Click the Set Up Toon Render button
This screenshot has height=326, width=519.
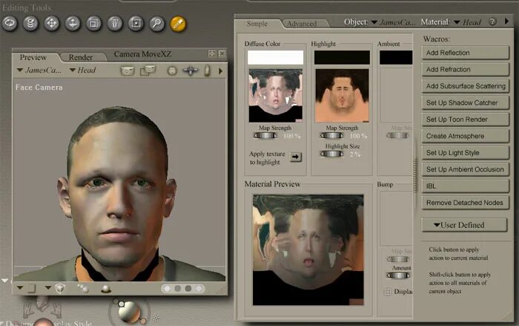466,120
